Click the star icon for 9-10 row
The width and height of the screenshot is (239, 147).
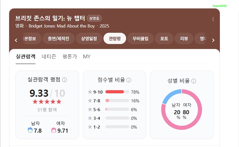coord(90,92)
